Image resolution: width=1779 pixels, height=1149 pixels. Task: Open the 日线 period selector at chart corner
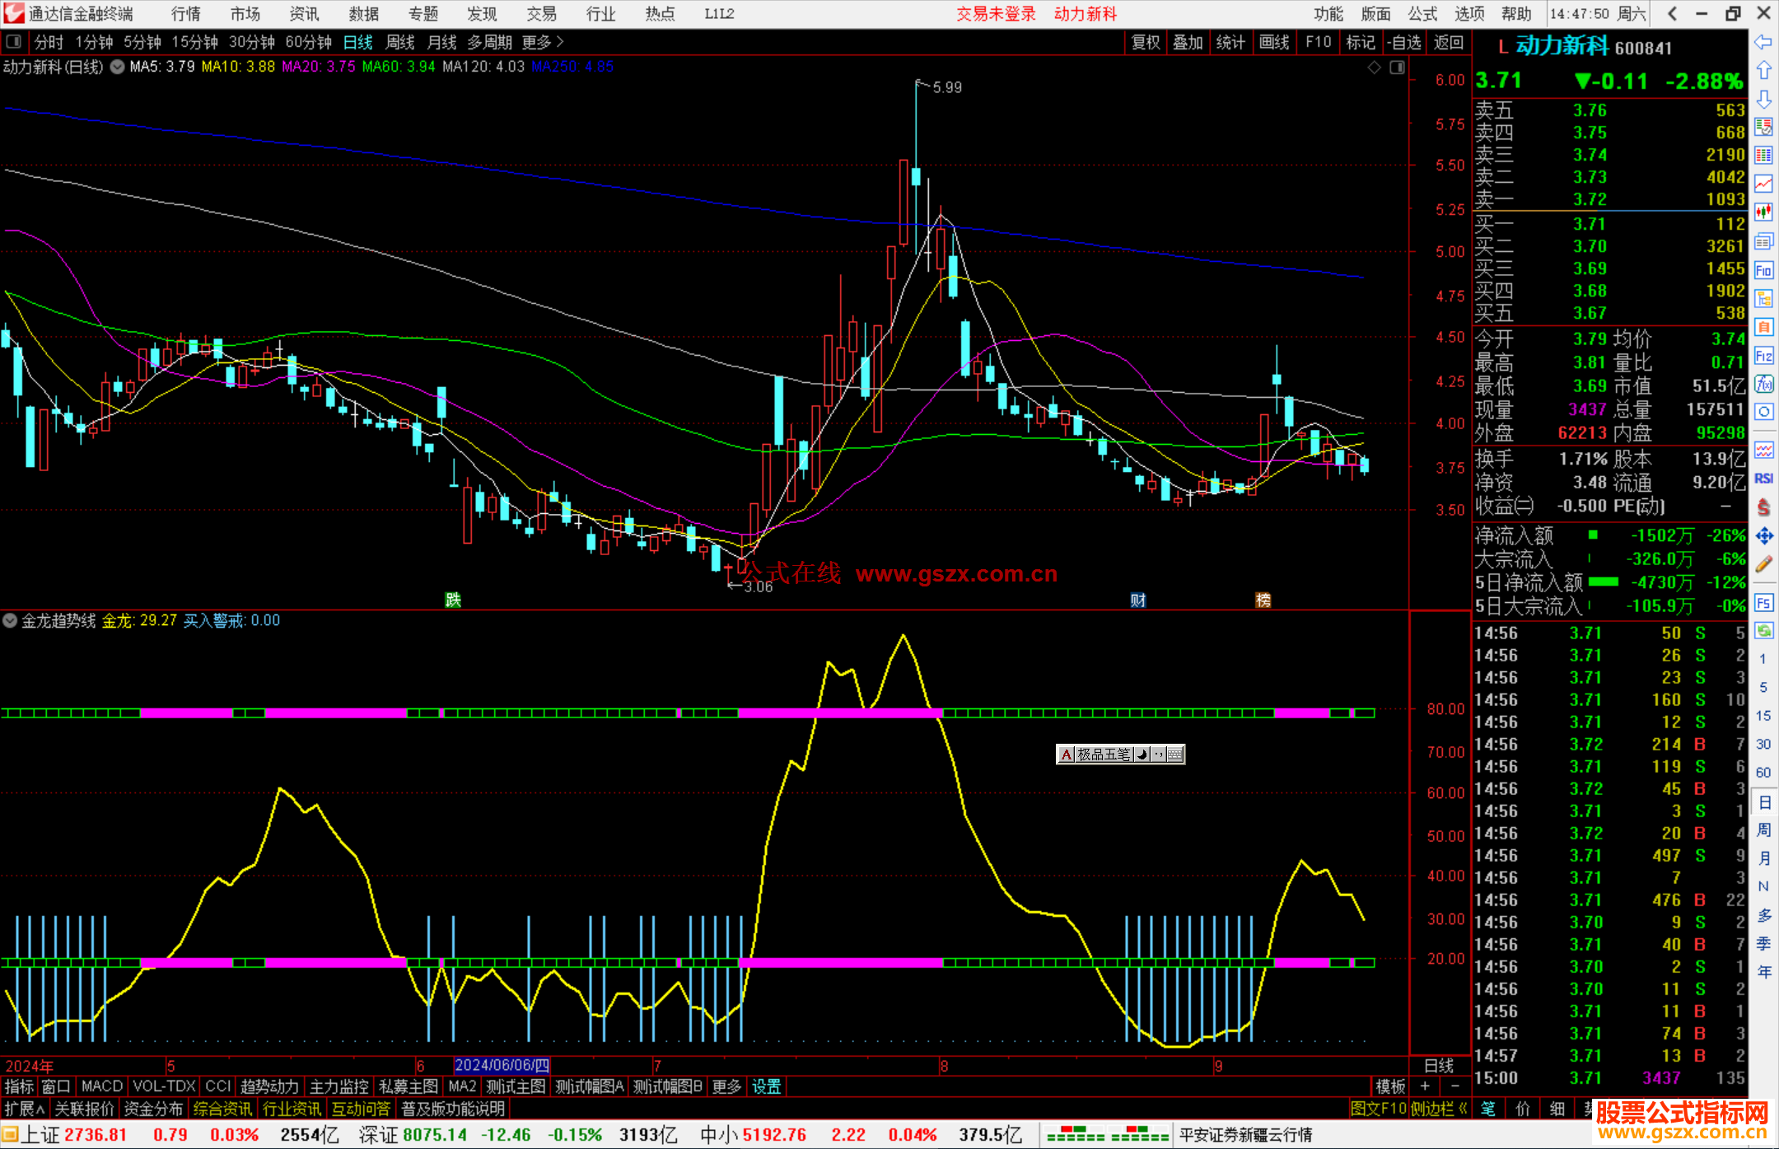pyautogui.click(x=1439, y=1066)
